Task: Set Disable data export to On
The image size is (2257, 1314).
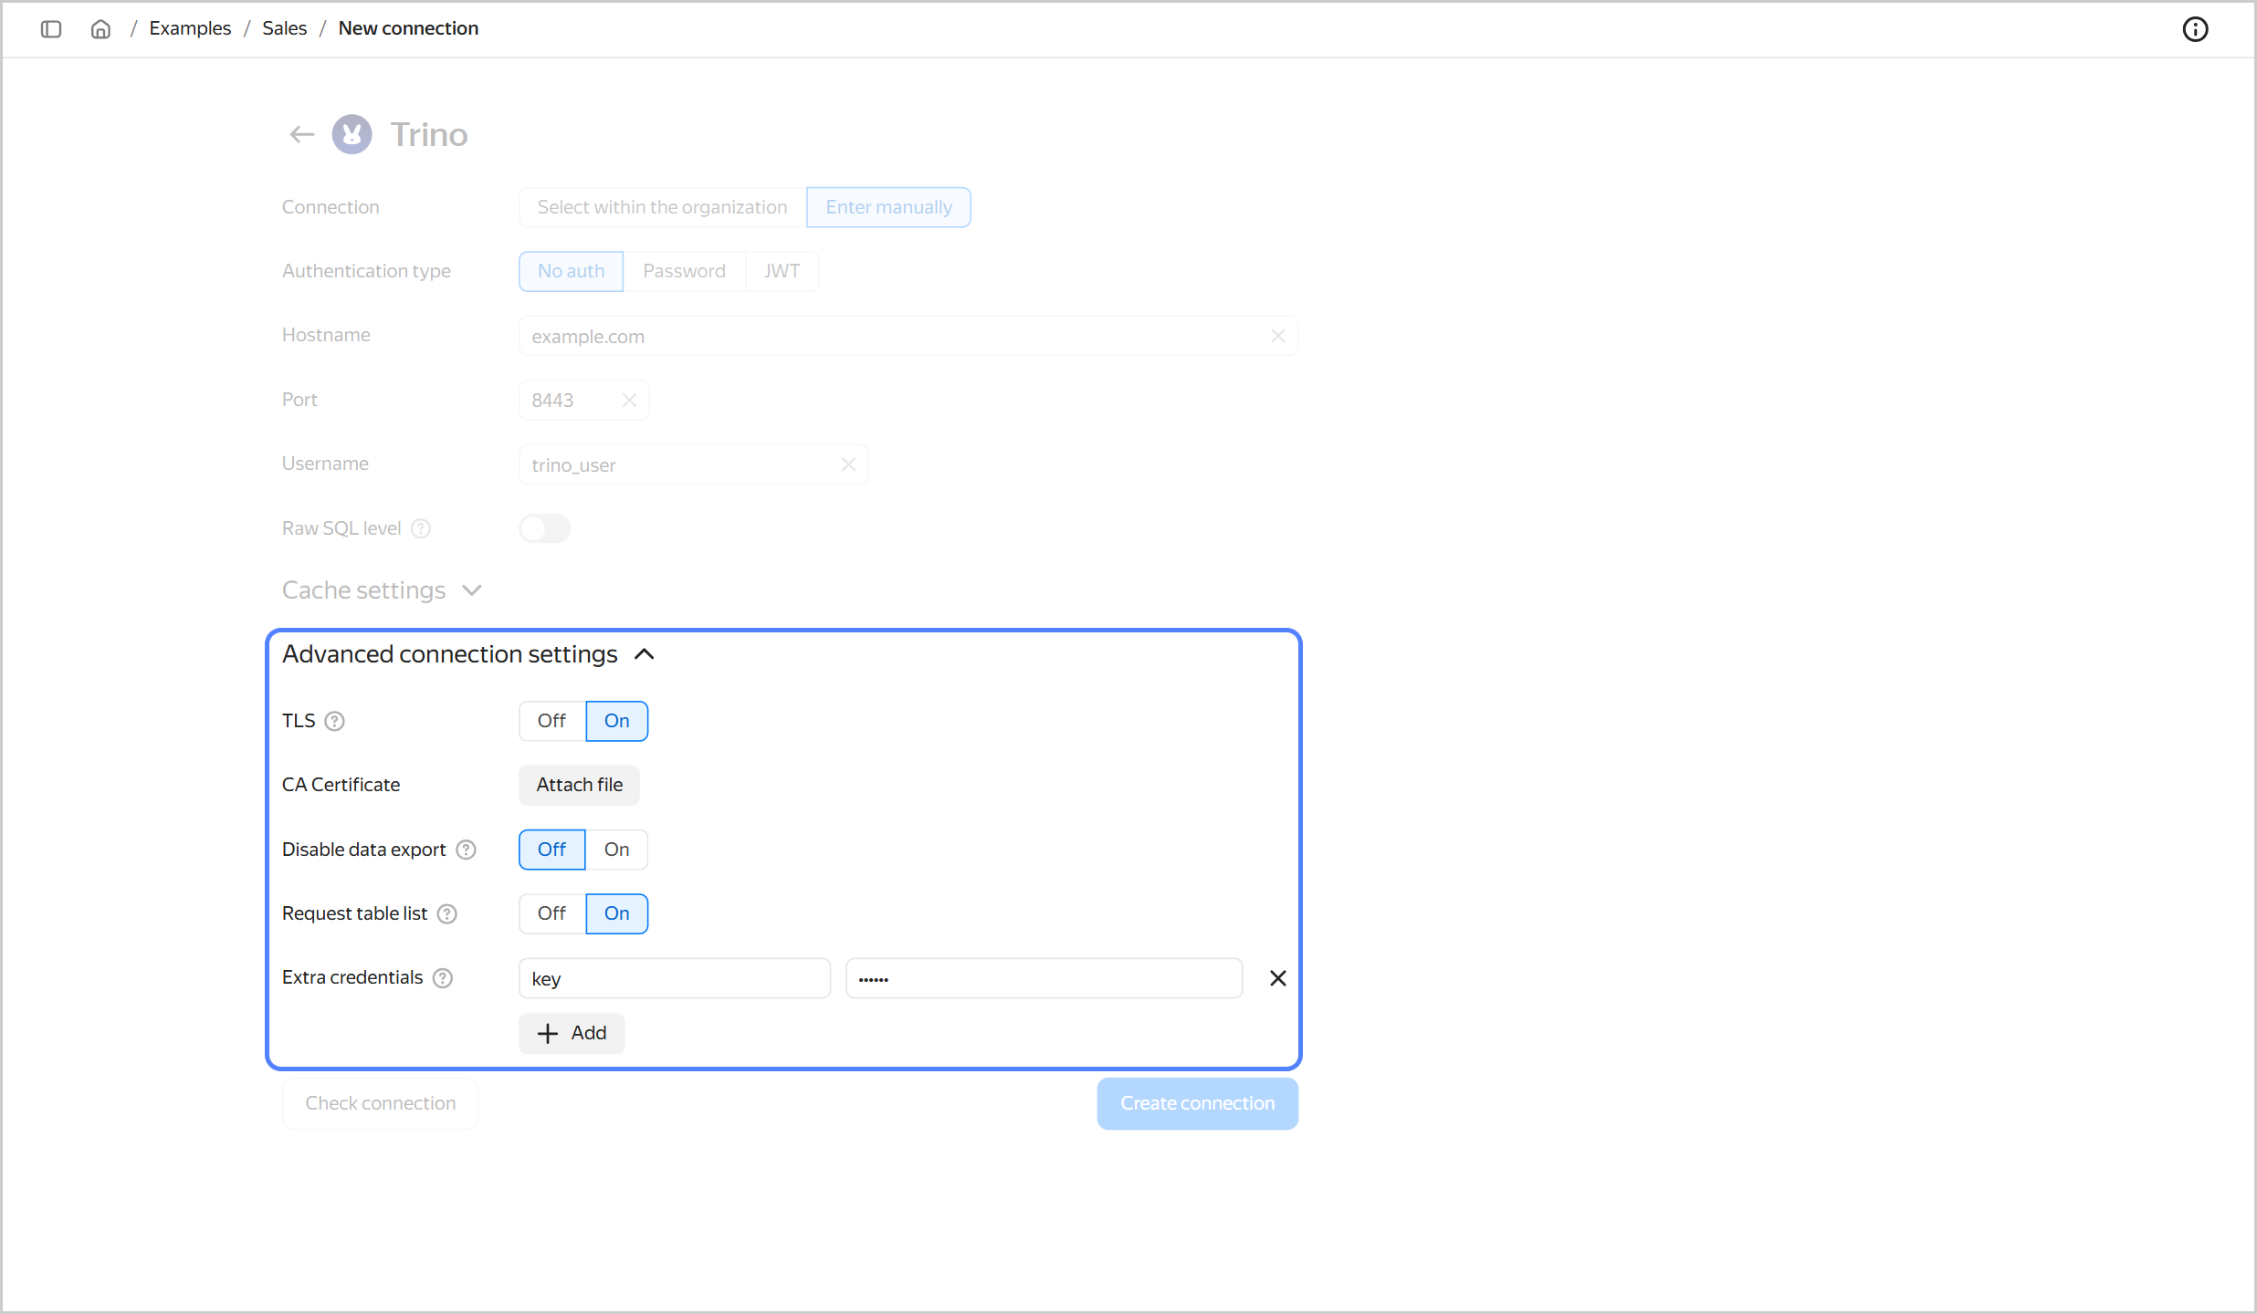Action: (x=617, y=850)
